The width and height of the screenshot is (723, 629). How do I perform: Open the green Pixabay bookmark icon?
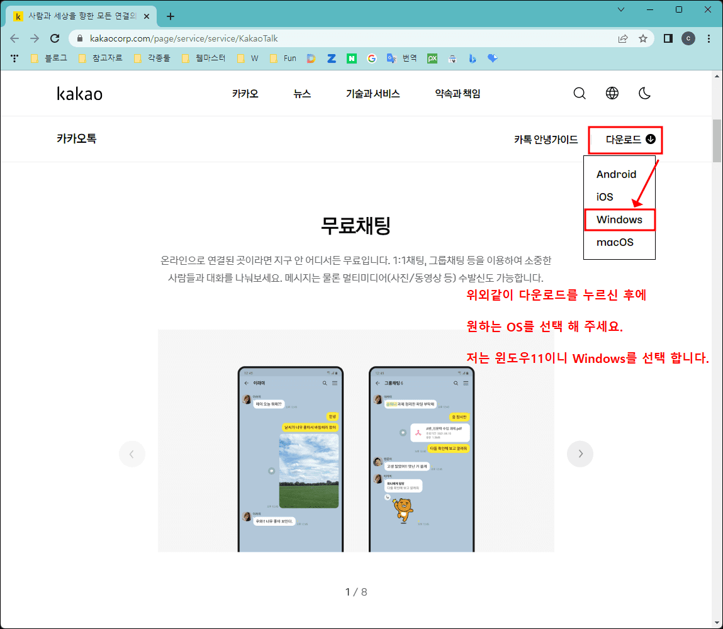(432, 58)
